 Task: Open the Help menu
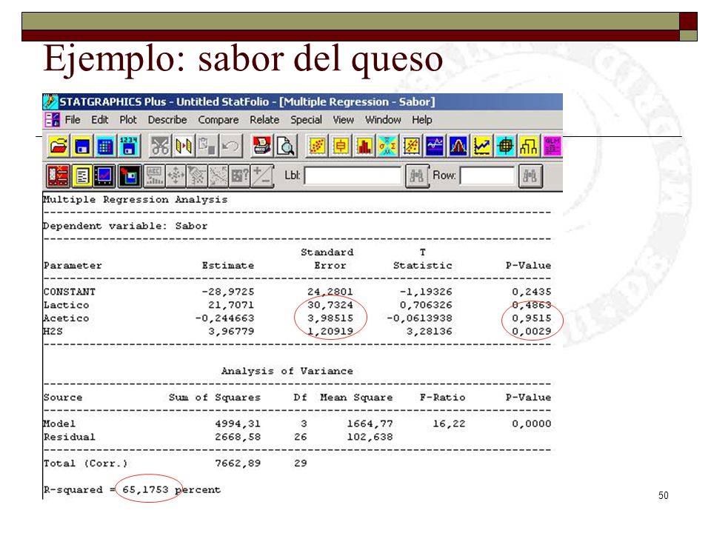421,120
